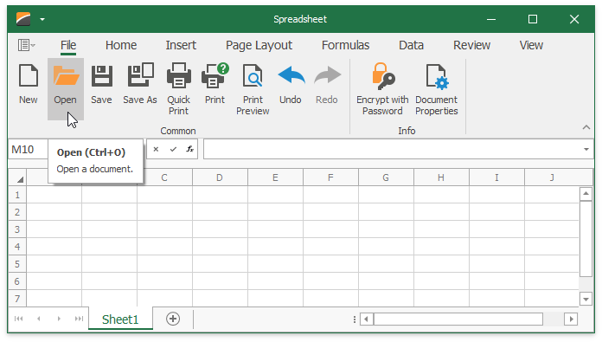Select row 1 header
This screenshot has height=342, width=602.
pos(17,195)
